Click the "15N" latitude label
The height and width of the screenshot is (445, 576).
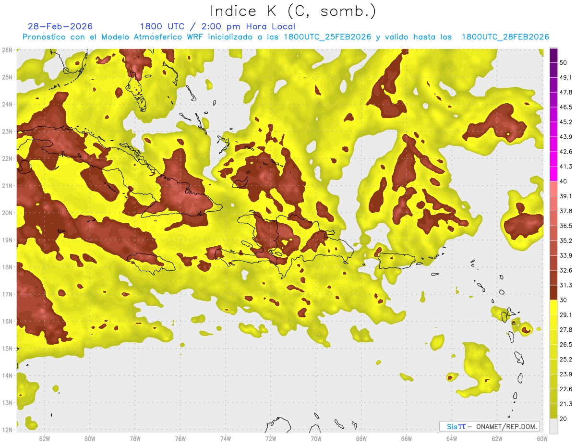pos(7,348)
